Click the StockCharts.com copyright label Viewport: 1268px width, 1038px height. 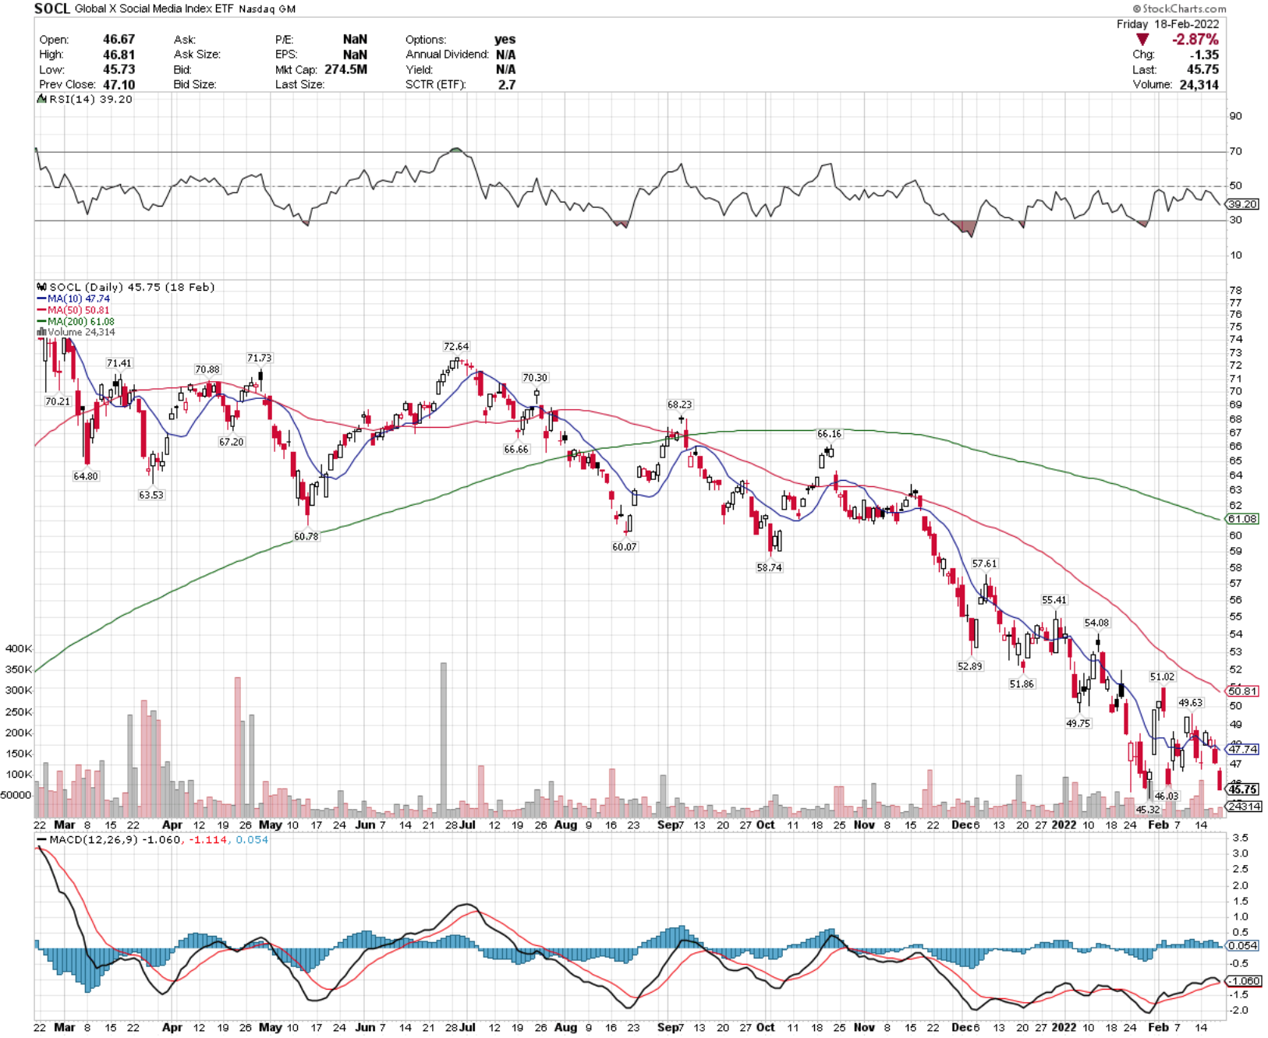point(1179,9)
